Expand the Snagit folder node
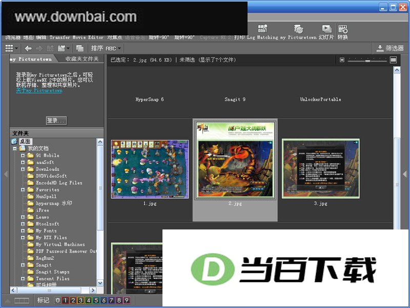Screen dimensions: 410x308 point(23,265)
